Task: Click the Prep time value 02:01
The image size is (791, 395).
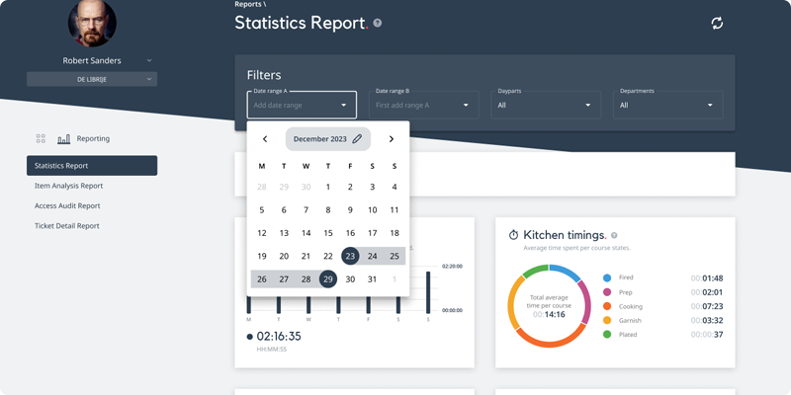Action: pyautogui.click(x=707, y=292)
